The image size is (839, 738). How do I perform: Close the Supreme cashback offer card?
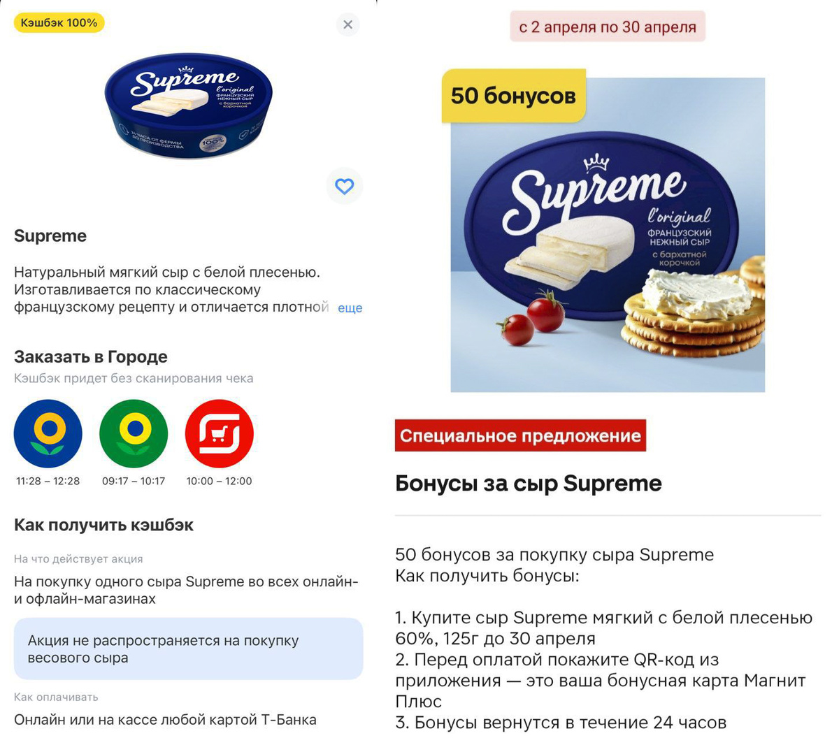point(347,24)
